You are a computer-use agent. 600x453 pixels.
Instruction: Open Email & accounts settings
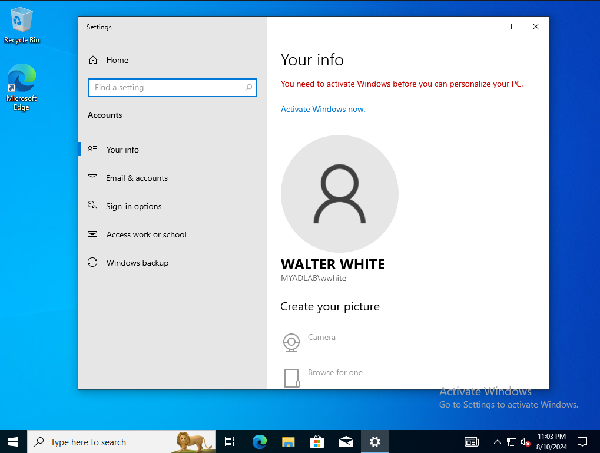[137, 178]
